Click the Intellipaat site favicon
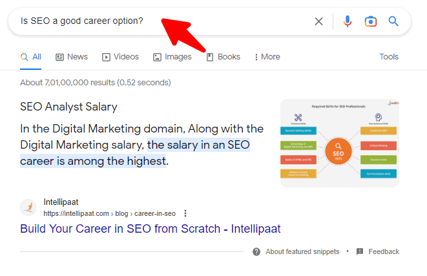 tap(28, 207)
